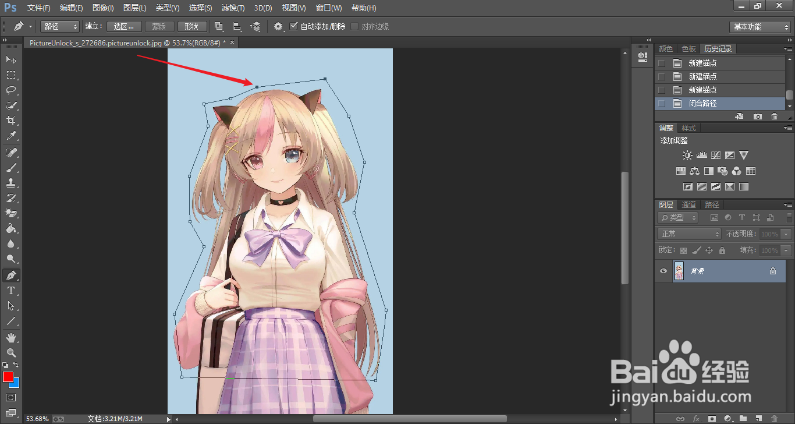Open layer filter type dropdown 类型

tap(678, 218)
